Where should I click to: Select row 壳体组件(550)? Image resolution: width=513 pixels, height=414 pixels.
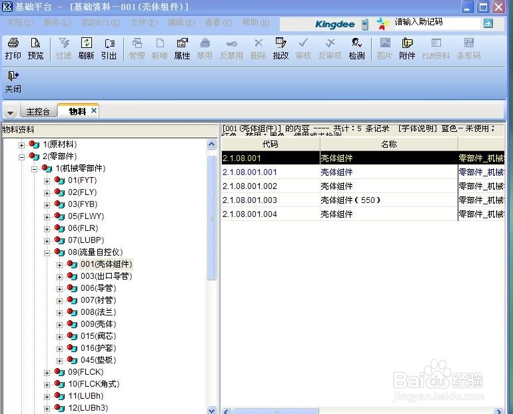point(363,200)
